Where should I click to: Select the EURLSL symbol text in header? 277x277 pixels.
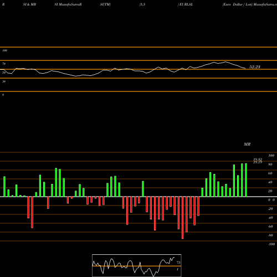186,4
